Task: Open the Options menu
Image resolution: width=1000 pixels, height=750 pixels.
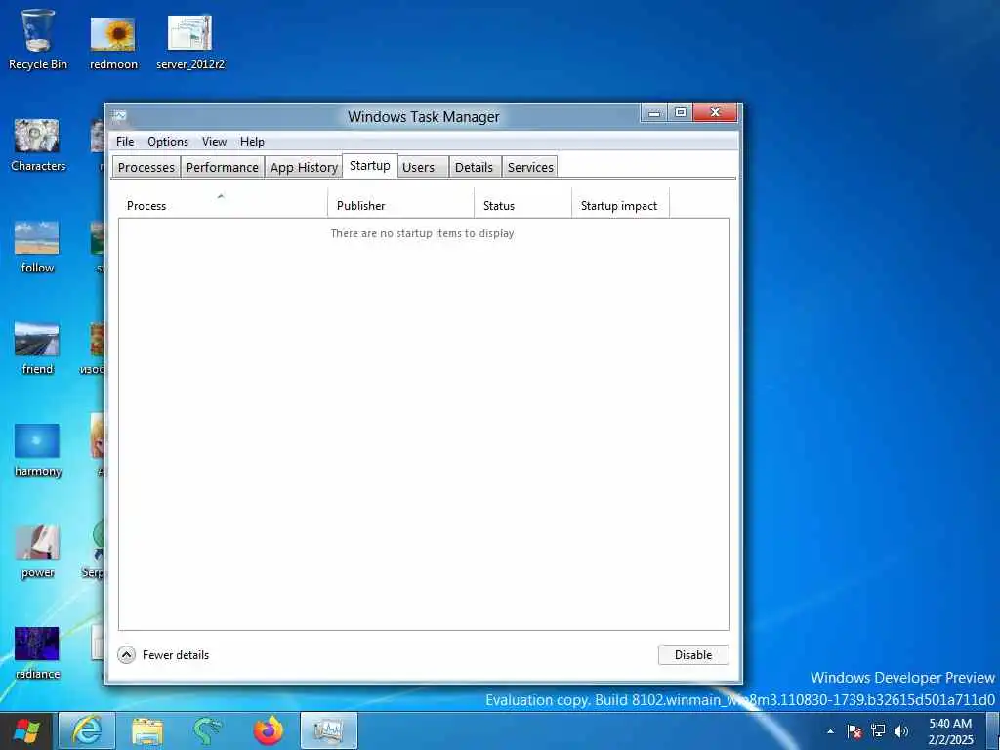Action: tap(168, 142)
